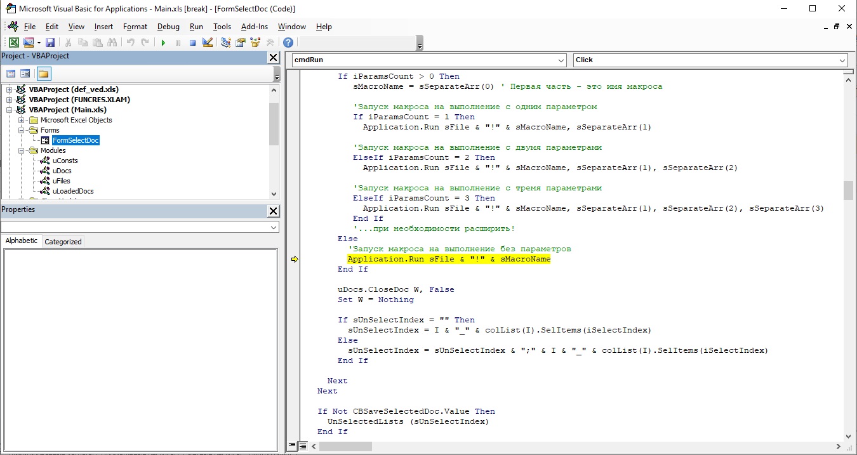
Task: Click the code window vertical scrollbar thumb
Action: (848, 190)
